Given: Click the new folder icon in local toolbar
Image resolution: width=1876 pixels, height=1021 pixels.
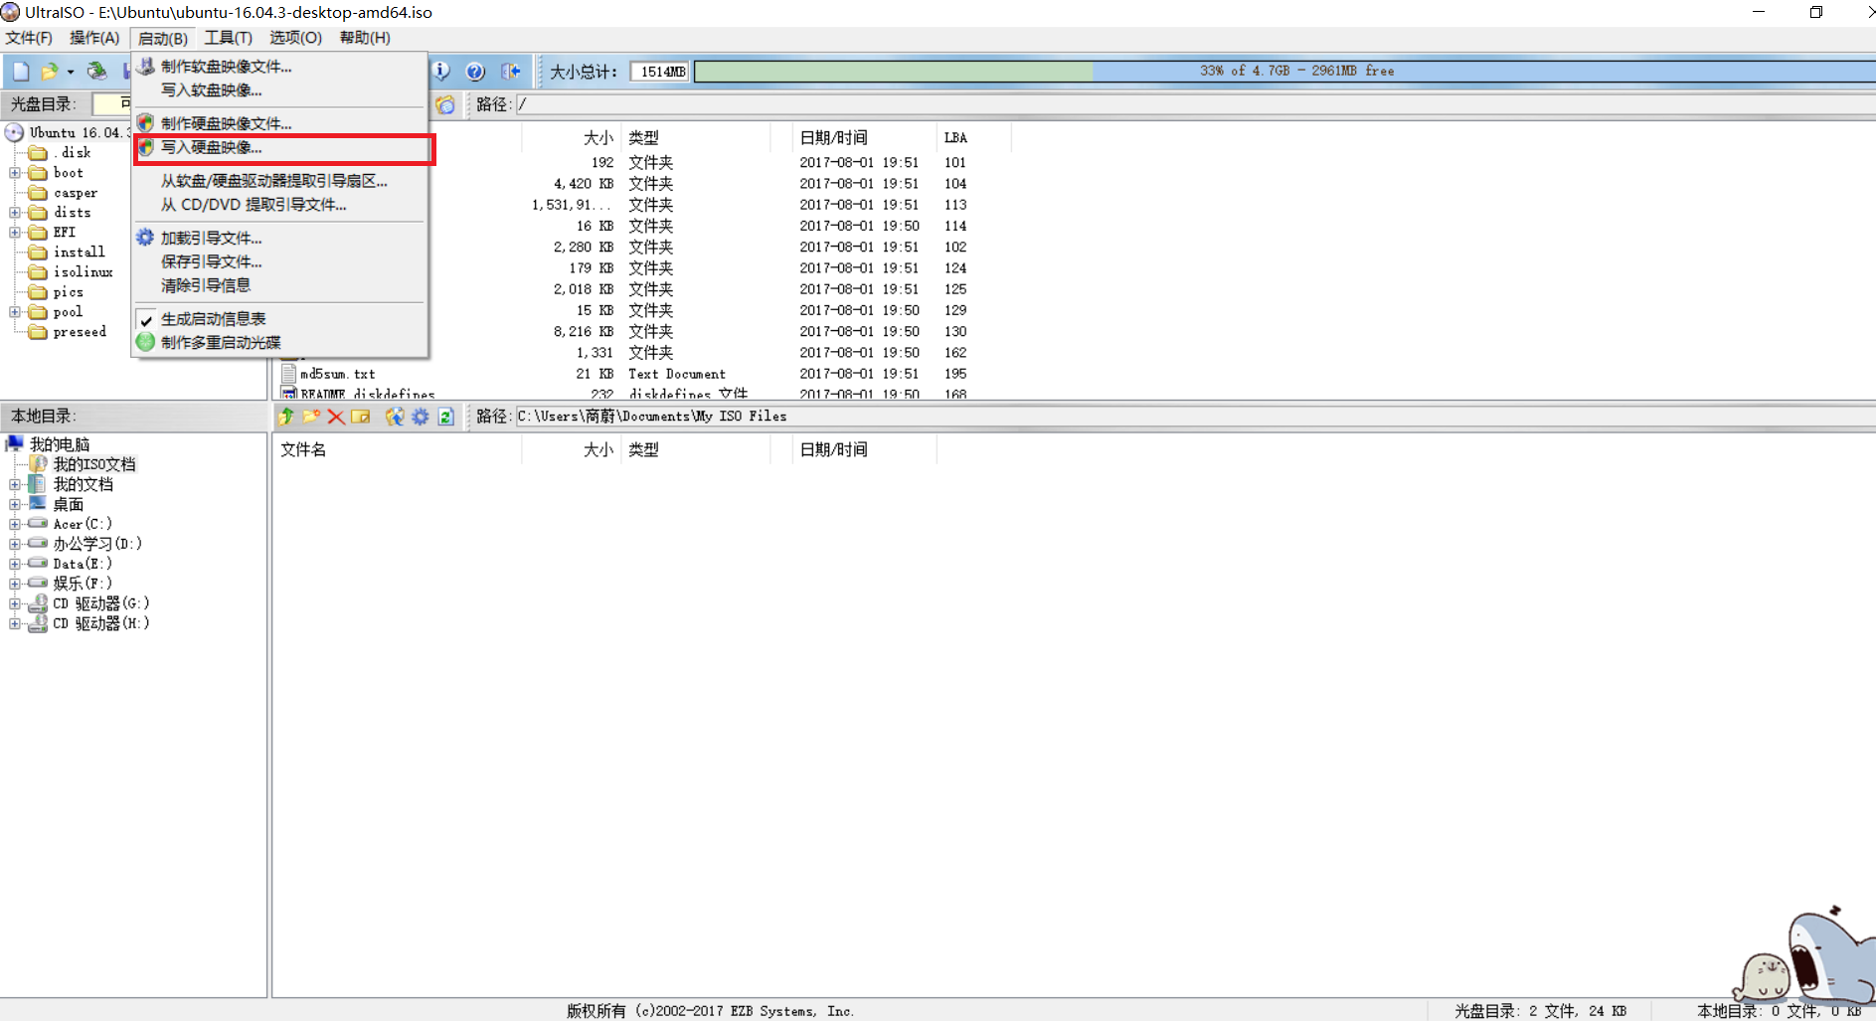Looking at the screenshot, I should (311, 417).
